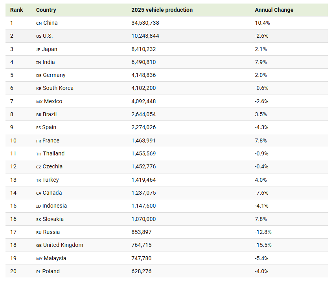Viewport: 331px width, 281px height.
Task: Click the 1,070,000 production figure
Action: pyautogui.click(x=143, y=219)
